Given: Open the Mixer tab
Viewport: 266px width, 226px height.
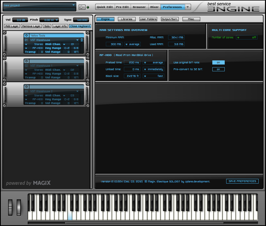Looking at the screenshot, I should pyautogui.click(x=154, y=7).
